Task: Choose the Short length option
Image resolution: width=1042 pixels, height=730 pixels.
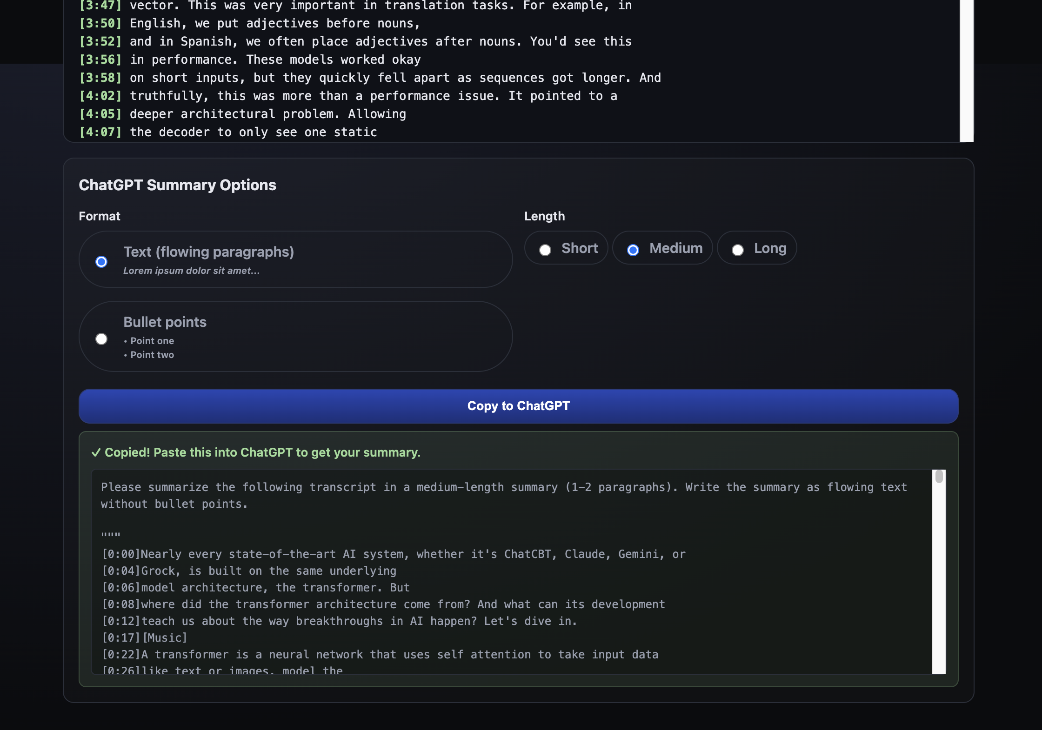Action: [x=545, y=250]
